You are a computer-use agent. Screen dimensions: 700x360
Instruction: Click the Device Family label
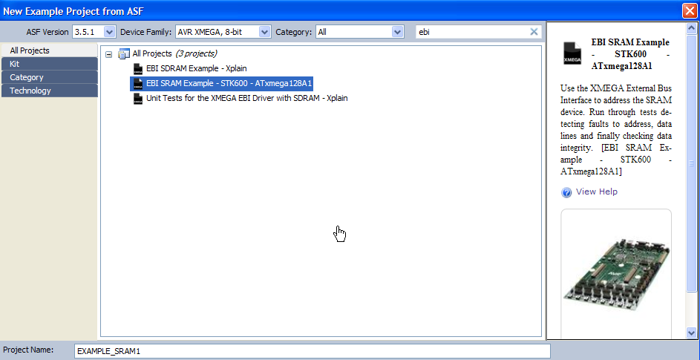pos(146,32)
